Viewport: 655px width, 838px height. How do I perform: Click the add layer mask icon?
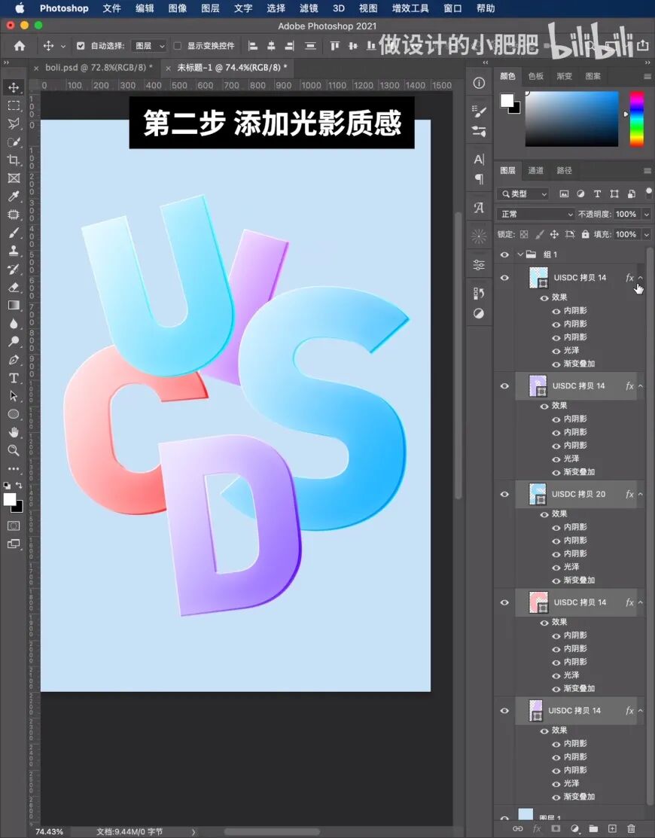coord(556,828)
